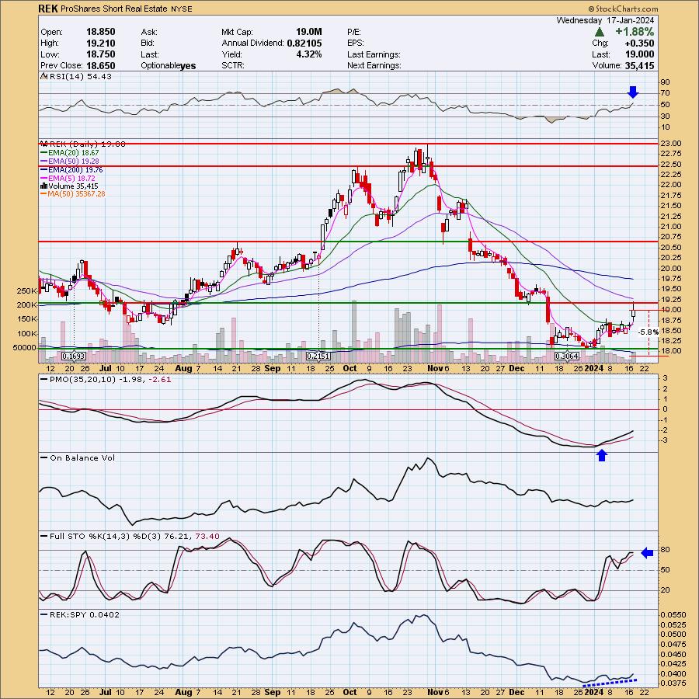
Task: Click the Chg value +0.350
Action: click(639, 43)
